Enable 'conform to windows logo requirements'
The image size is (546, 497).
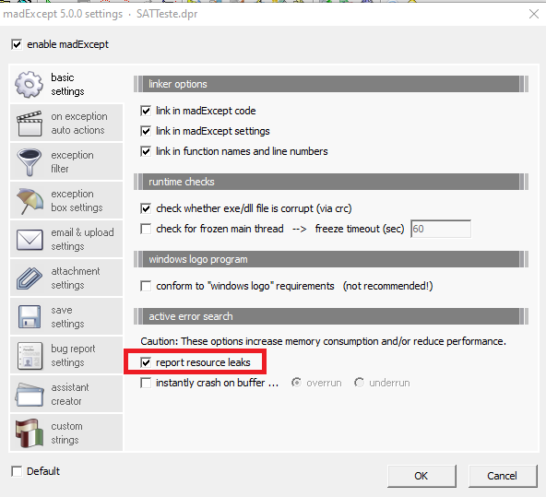[146, 286]
